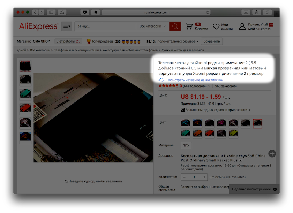Click the Safari share button

click(x=257, y=12)
